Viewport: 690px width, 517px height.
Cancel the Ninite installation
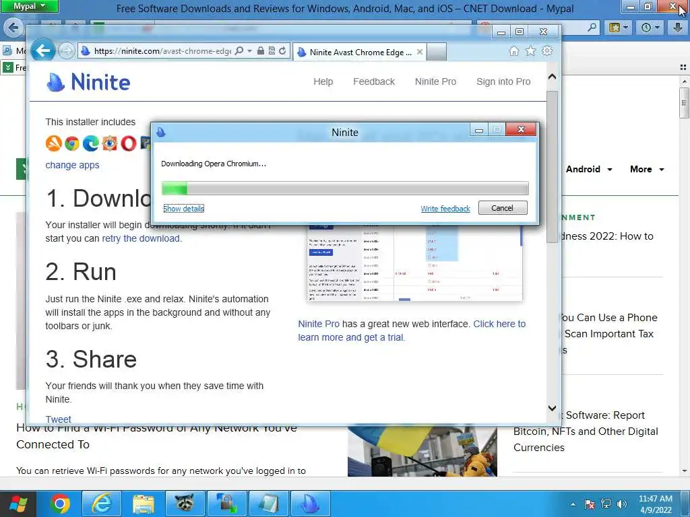coord(503,208)
